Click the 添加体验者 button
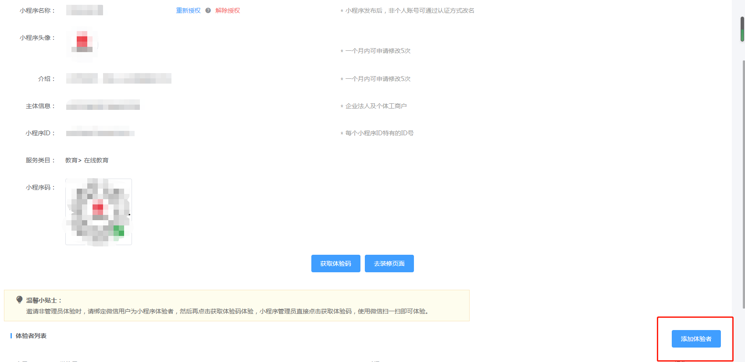 coord(696,339)
